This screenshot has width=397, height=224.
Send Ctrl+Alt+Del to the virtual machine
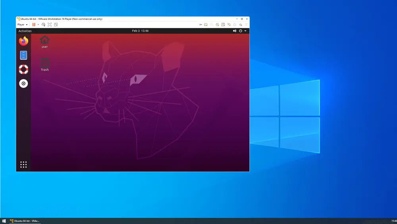click(43, 25)
